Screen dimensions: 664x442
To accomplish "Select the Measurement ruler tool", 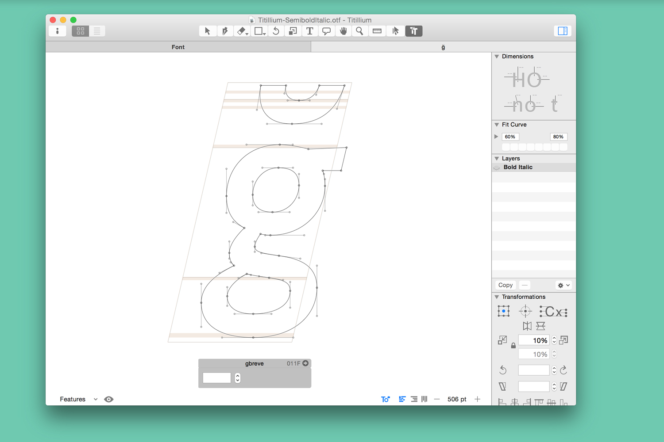I will tap(377, 31).
